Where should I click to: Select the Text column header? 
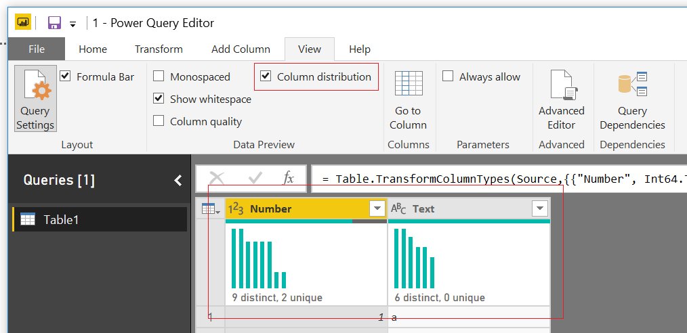[x=469, y=208]
